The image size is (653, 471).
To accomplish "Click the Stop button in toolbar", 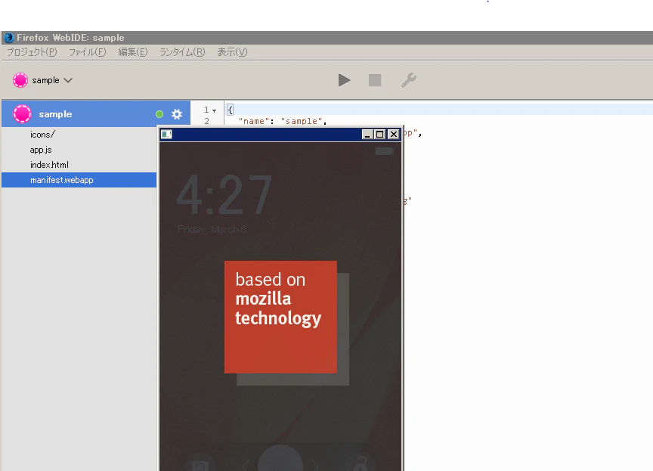I will click(375, 80).
